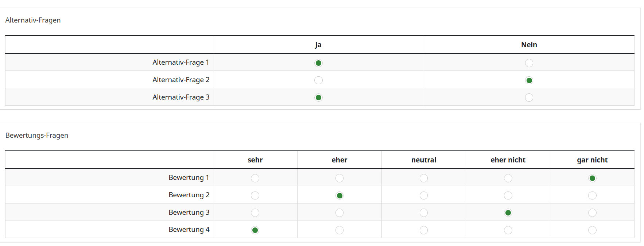Select Nein for Alternativ-Frage 1
This screenshot has width=644, height=246.
pyautogui.click(x=529, y=63)
